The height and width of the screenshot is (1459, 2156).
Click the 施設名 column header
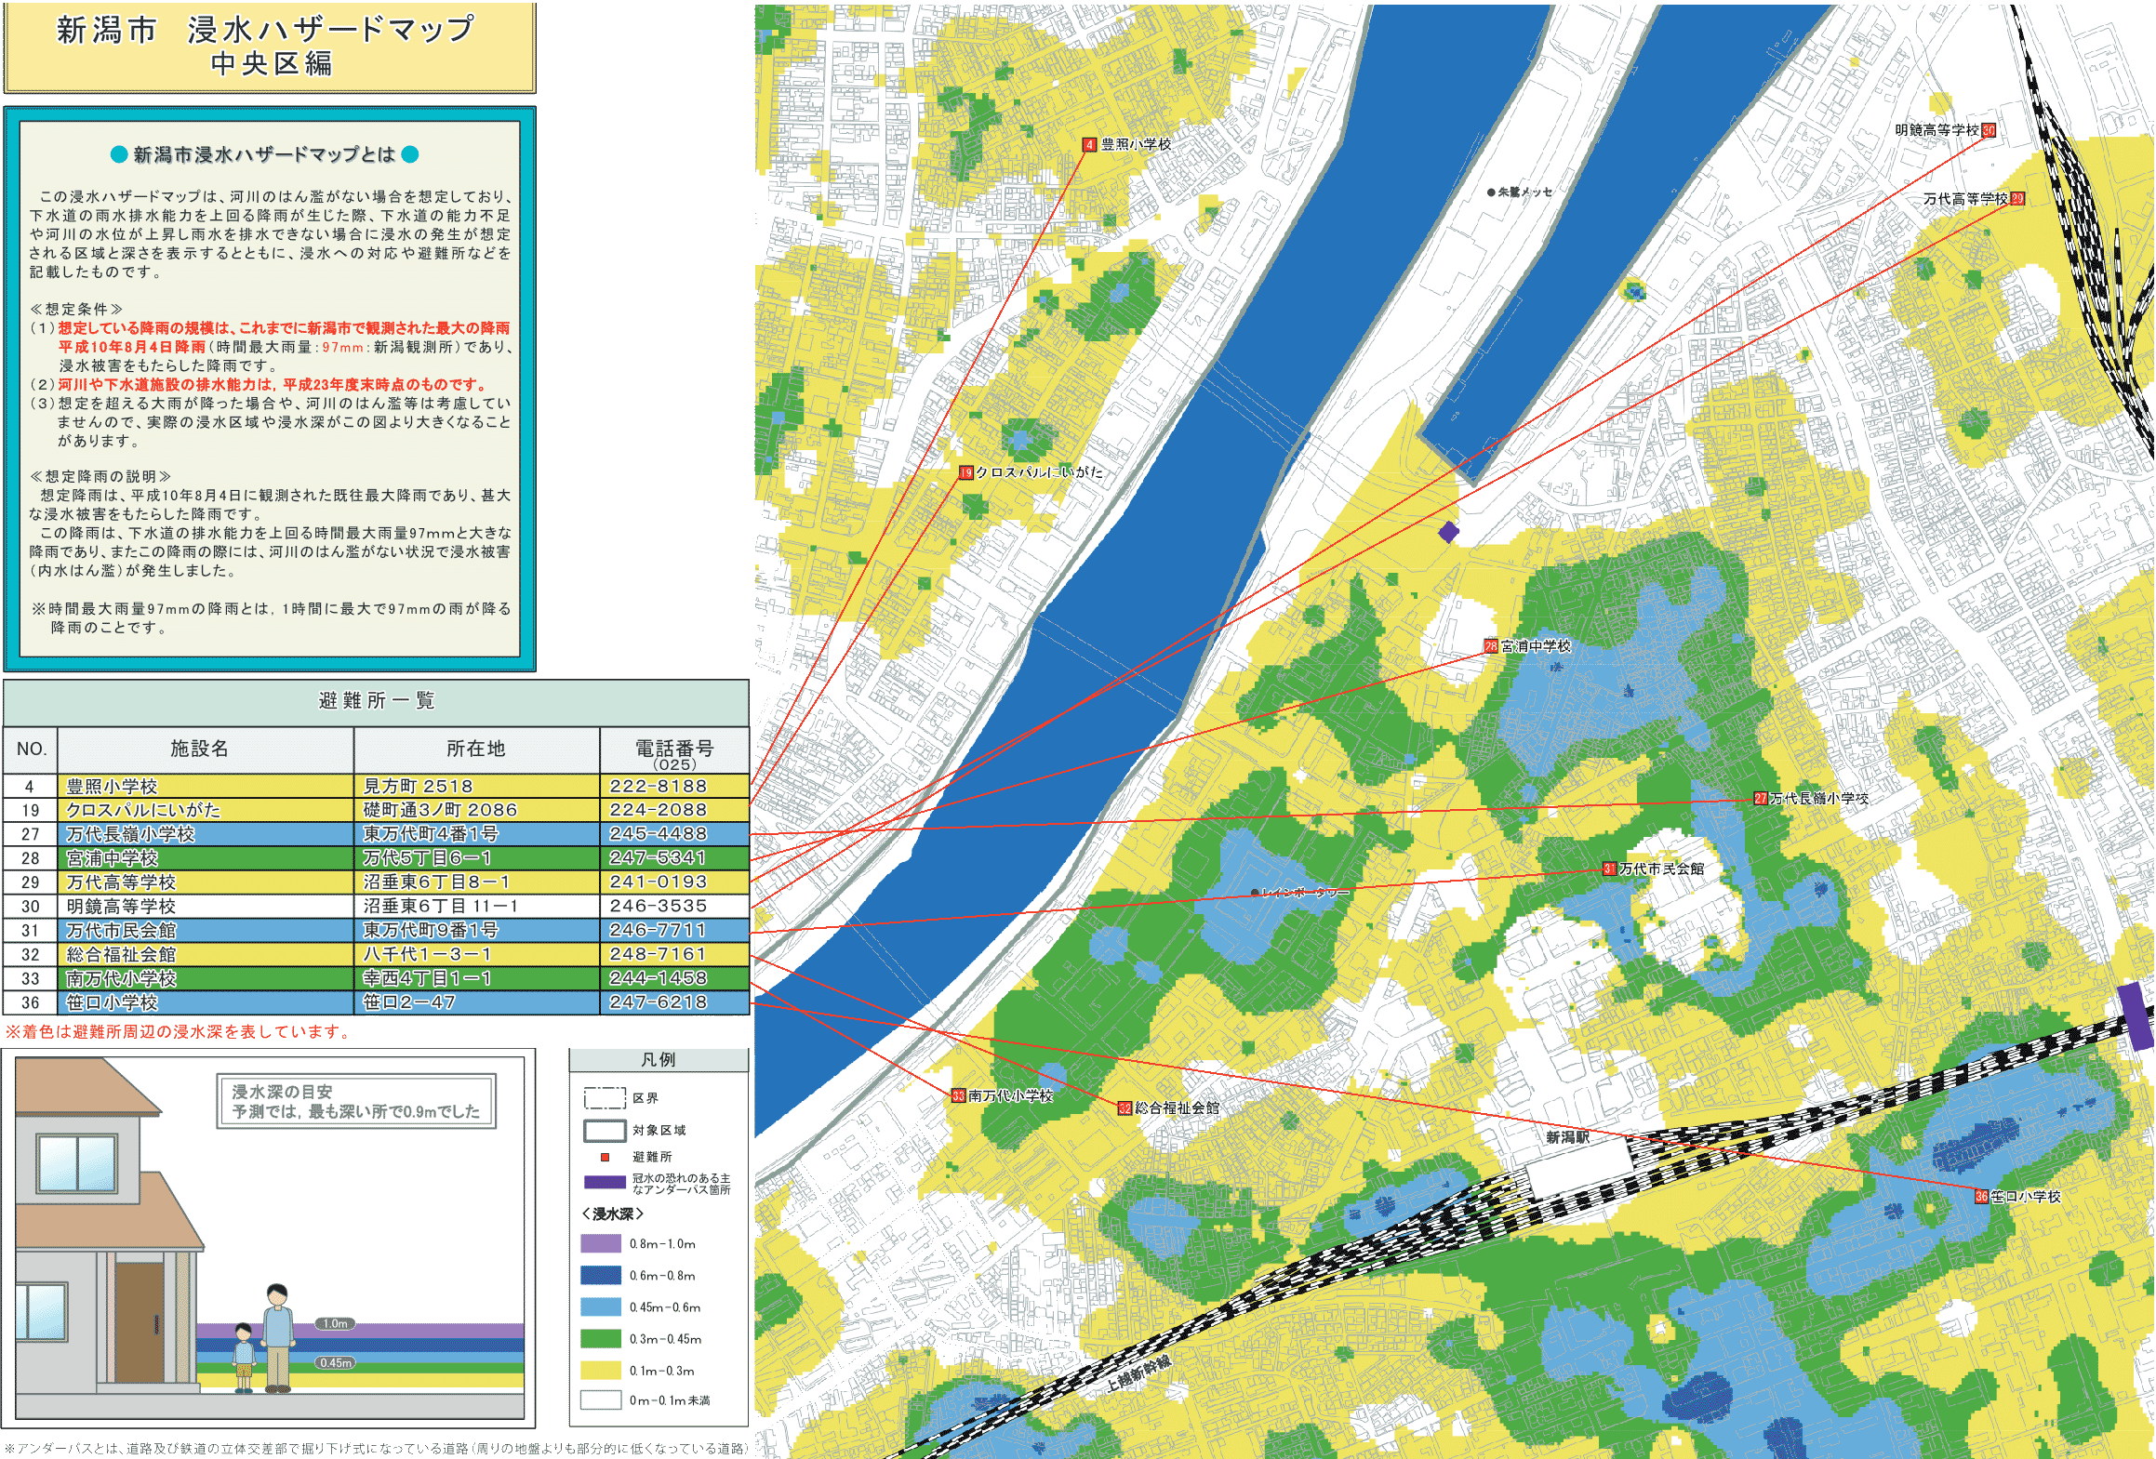pos(199,749)
